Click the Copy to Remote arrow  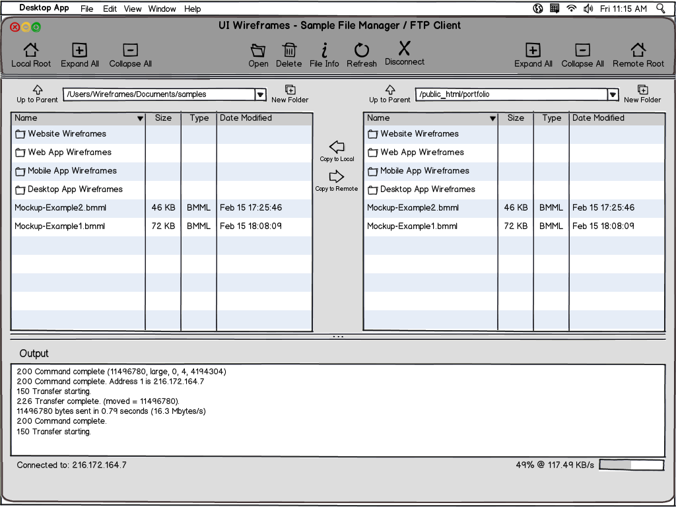pyautogui.click(x=337, y=176)
